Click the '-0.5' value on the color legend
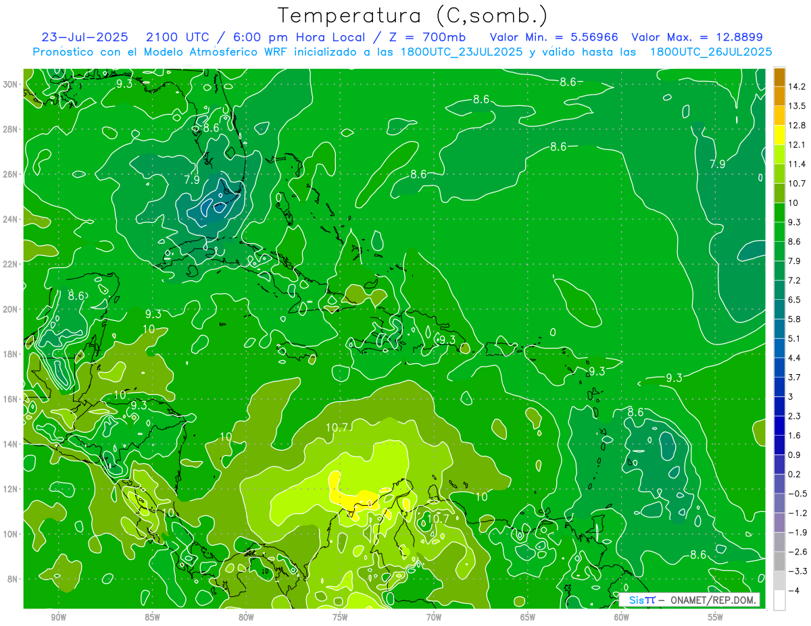 pyautogui.click(x=797, y=494)
